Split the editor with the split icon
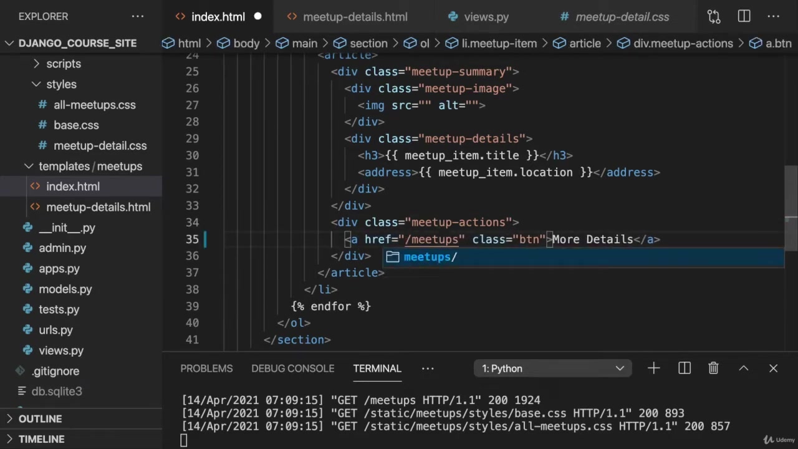798x449 pixels. tap(744, 17)
